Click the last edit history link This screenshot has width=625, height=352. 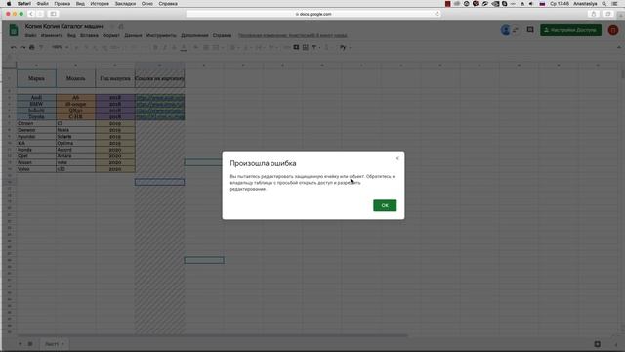pyautogui.click(x=293, y=35)
